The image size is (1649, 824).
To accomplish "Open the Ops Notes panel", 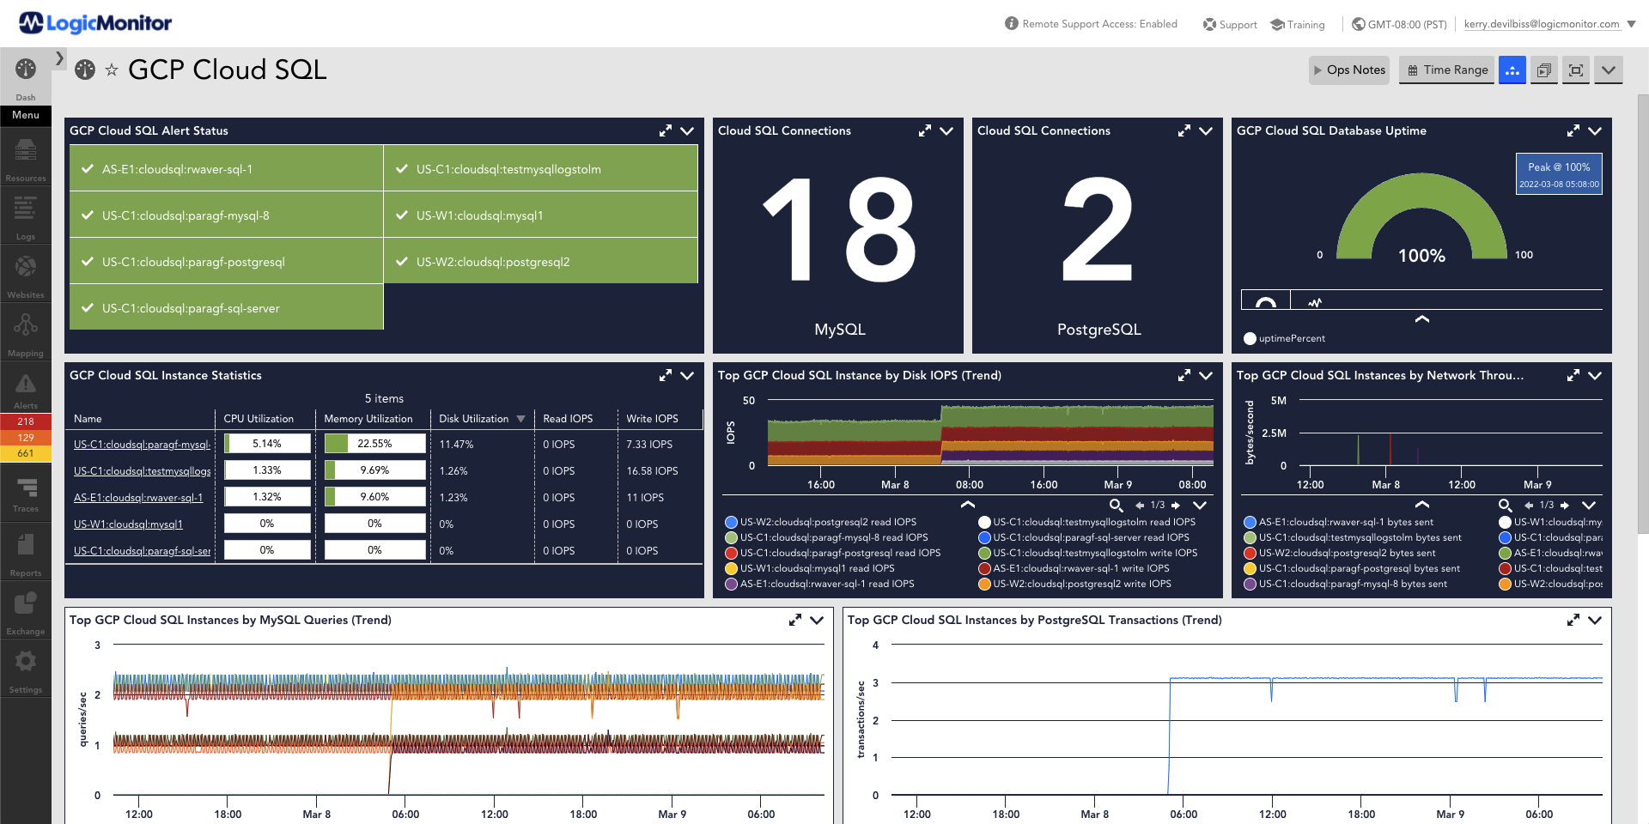I will point(1348,70).
